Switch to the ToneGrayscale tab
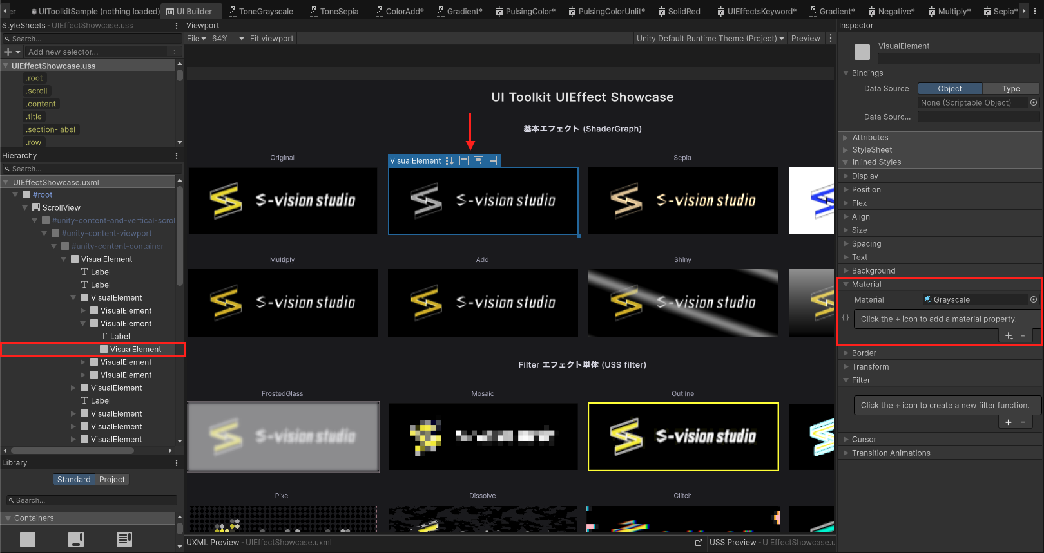 pos(261,11)
